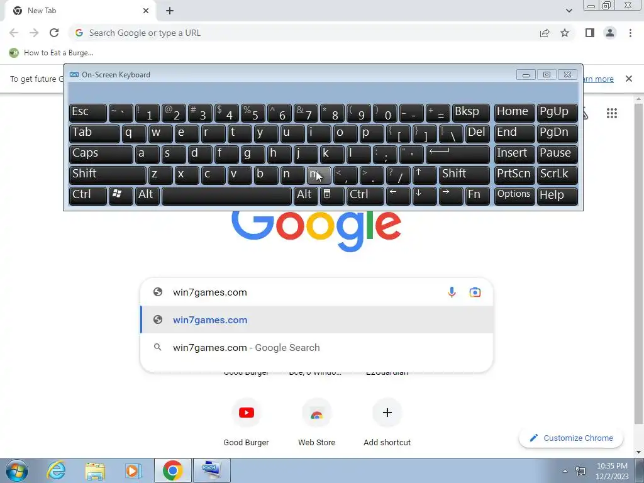Click the right arrow key
Viewport: 644px width, 483px height.
[451, 196]
